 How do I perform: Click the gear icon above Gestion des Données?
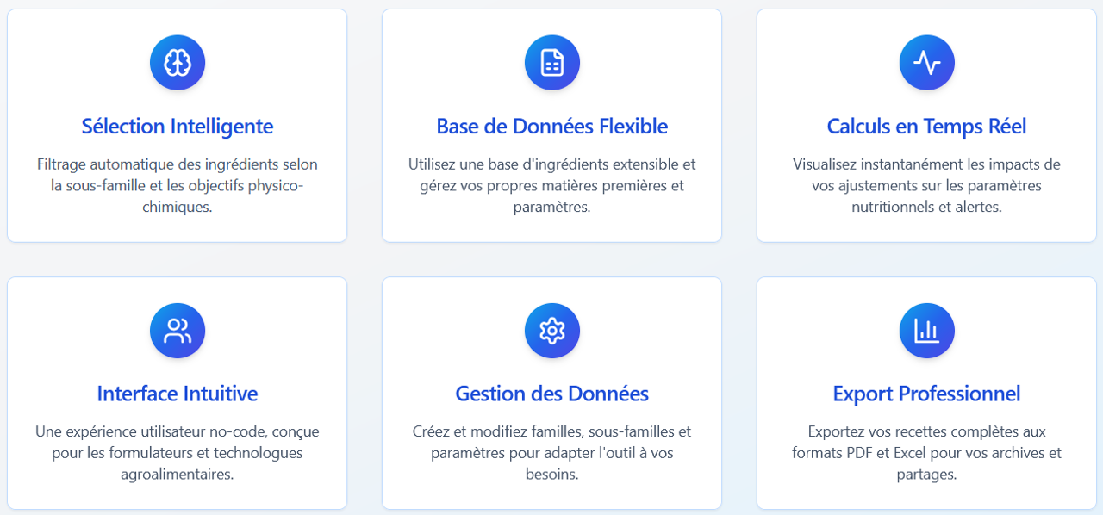(552, 331)
